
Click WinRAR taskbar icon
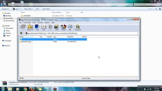(x=55, y=89)
